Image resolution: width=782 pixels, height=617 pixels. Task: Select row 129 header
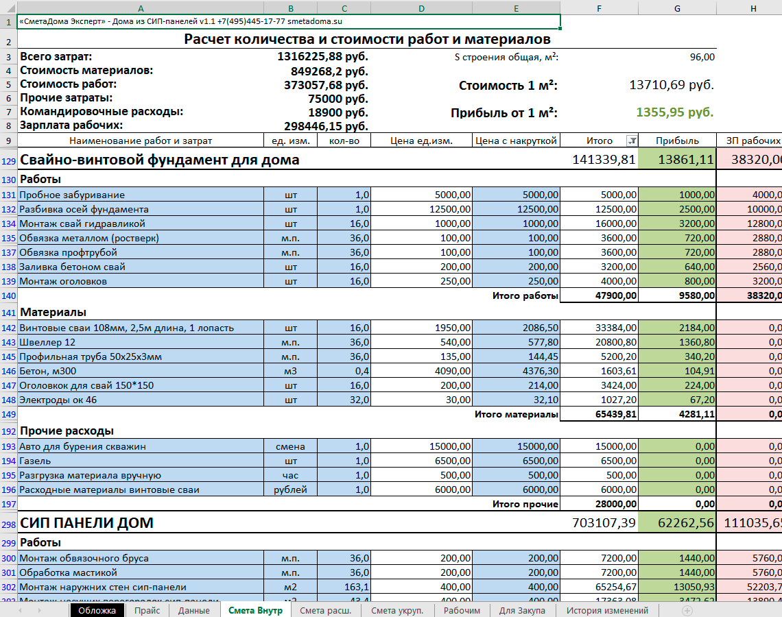point(8,160)
